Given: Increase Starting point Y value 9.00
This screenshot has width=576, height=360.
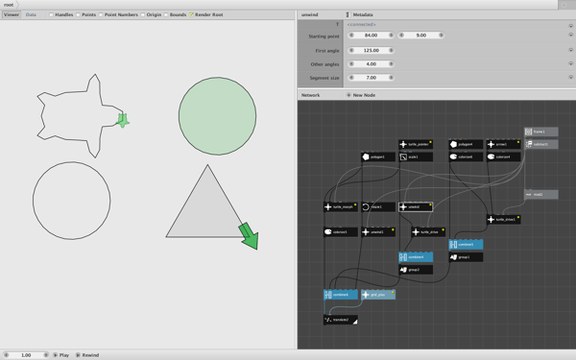Looking at the screenshot, I should point(442,36).
